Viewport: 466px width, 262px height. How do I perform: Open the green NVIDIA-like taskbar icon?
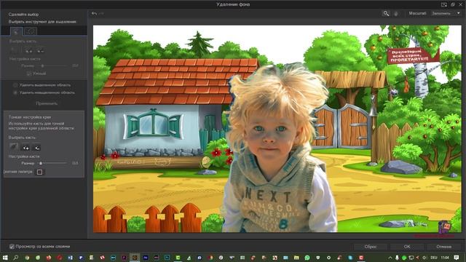click(178, 258)
